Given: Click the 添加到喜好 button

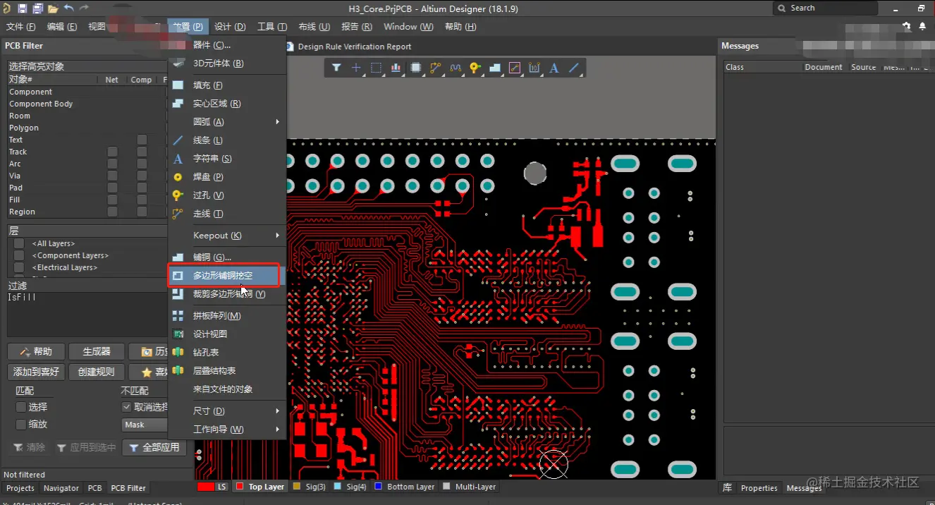Looking at the screenshot, I should tap(36, 372).
